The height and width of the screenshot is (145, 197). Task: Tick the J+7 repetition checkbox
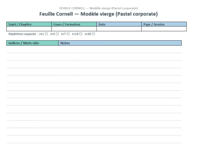[68, 34]
